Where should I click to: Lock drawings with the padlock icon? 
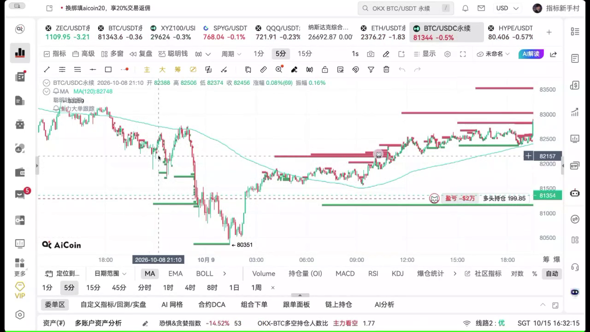(325, 70)
